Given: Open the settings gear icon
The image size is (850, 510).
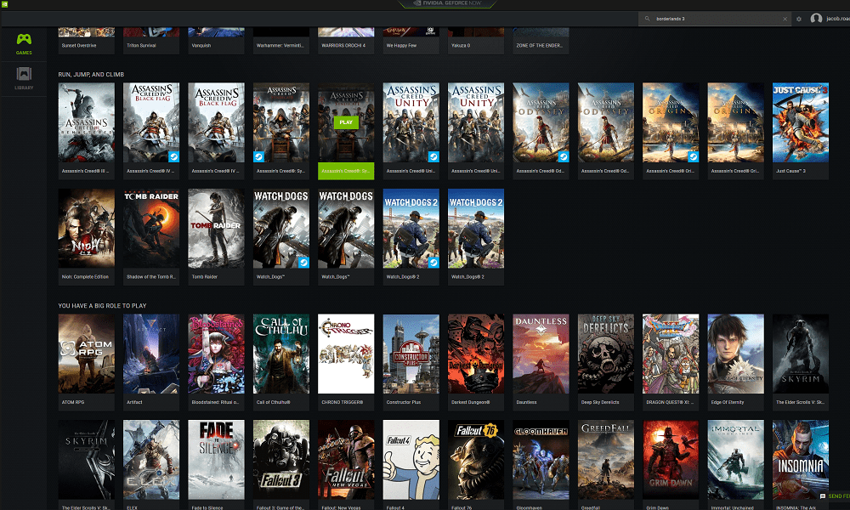Looking at the screenshot, I should (798, 19).
